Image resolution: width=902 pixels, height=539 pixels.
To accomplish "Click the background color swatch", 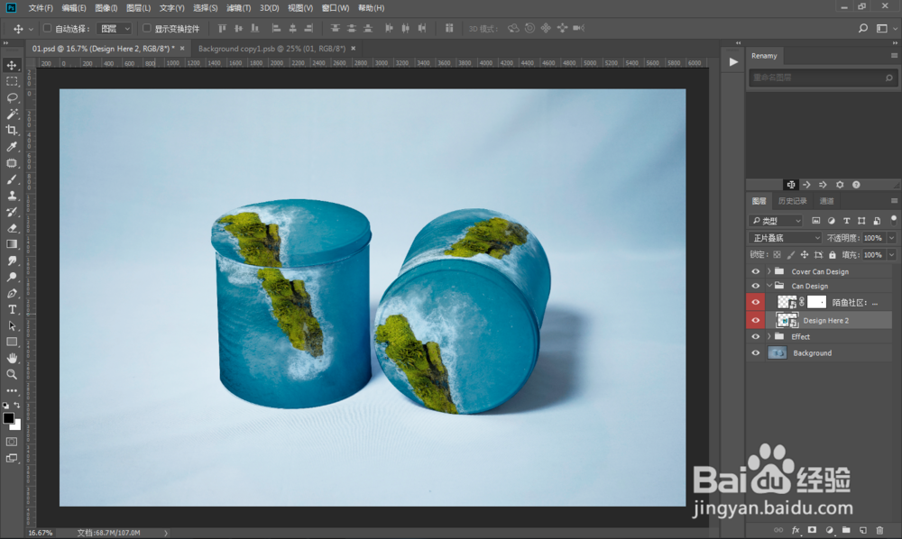I will 16,425.
